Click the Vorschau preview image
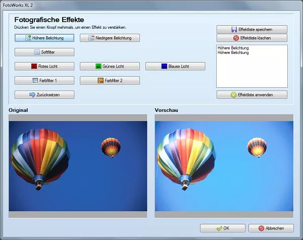This screenshot has width=303, height=240. pos(224,166)
